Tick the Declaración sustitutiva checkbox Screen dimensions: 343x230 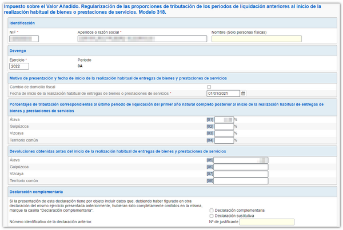212,216
